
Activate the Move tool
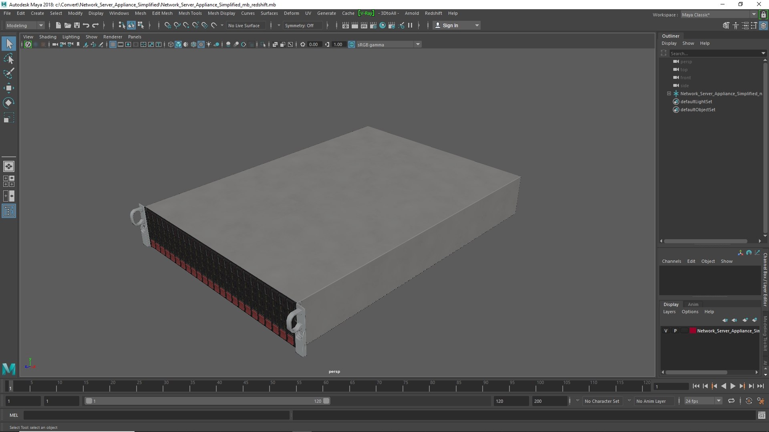[x=9, y=88]
